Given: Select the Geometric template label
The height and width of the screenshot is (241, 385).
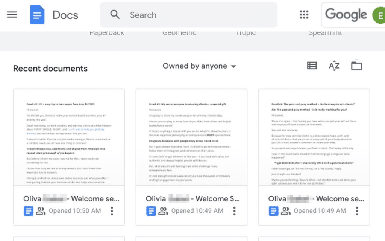Looking at the screenshot, I should click(x=179, y=33).
